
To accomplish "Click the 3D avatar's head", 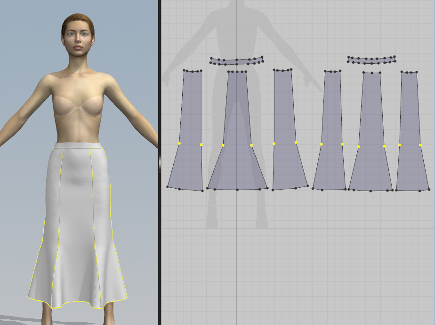I will click(x=78, y=35).
